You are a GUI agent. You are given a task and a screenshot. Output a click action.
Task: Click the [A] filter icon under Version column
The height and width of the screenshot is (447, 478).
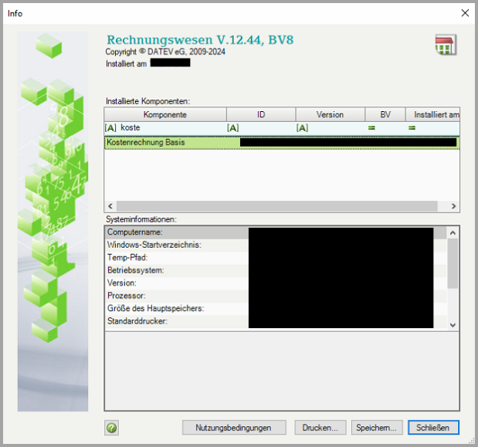point(302,127)
